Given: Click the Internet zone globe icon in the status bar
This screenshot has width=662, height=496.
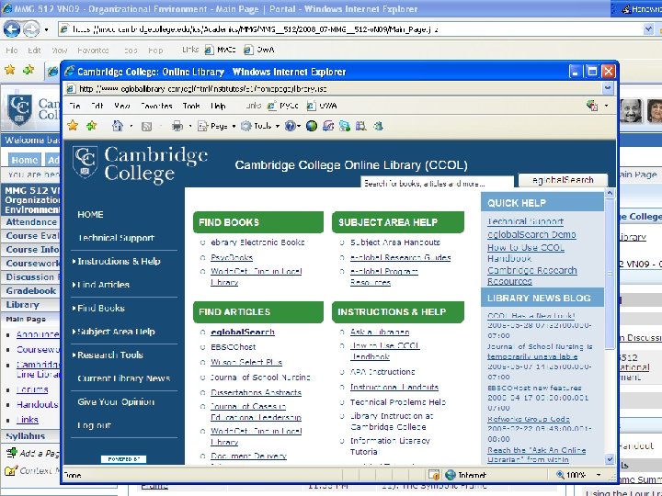Looking at the screenshot, I should pyautogui.click(x=451, y=475).
